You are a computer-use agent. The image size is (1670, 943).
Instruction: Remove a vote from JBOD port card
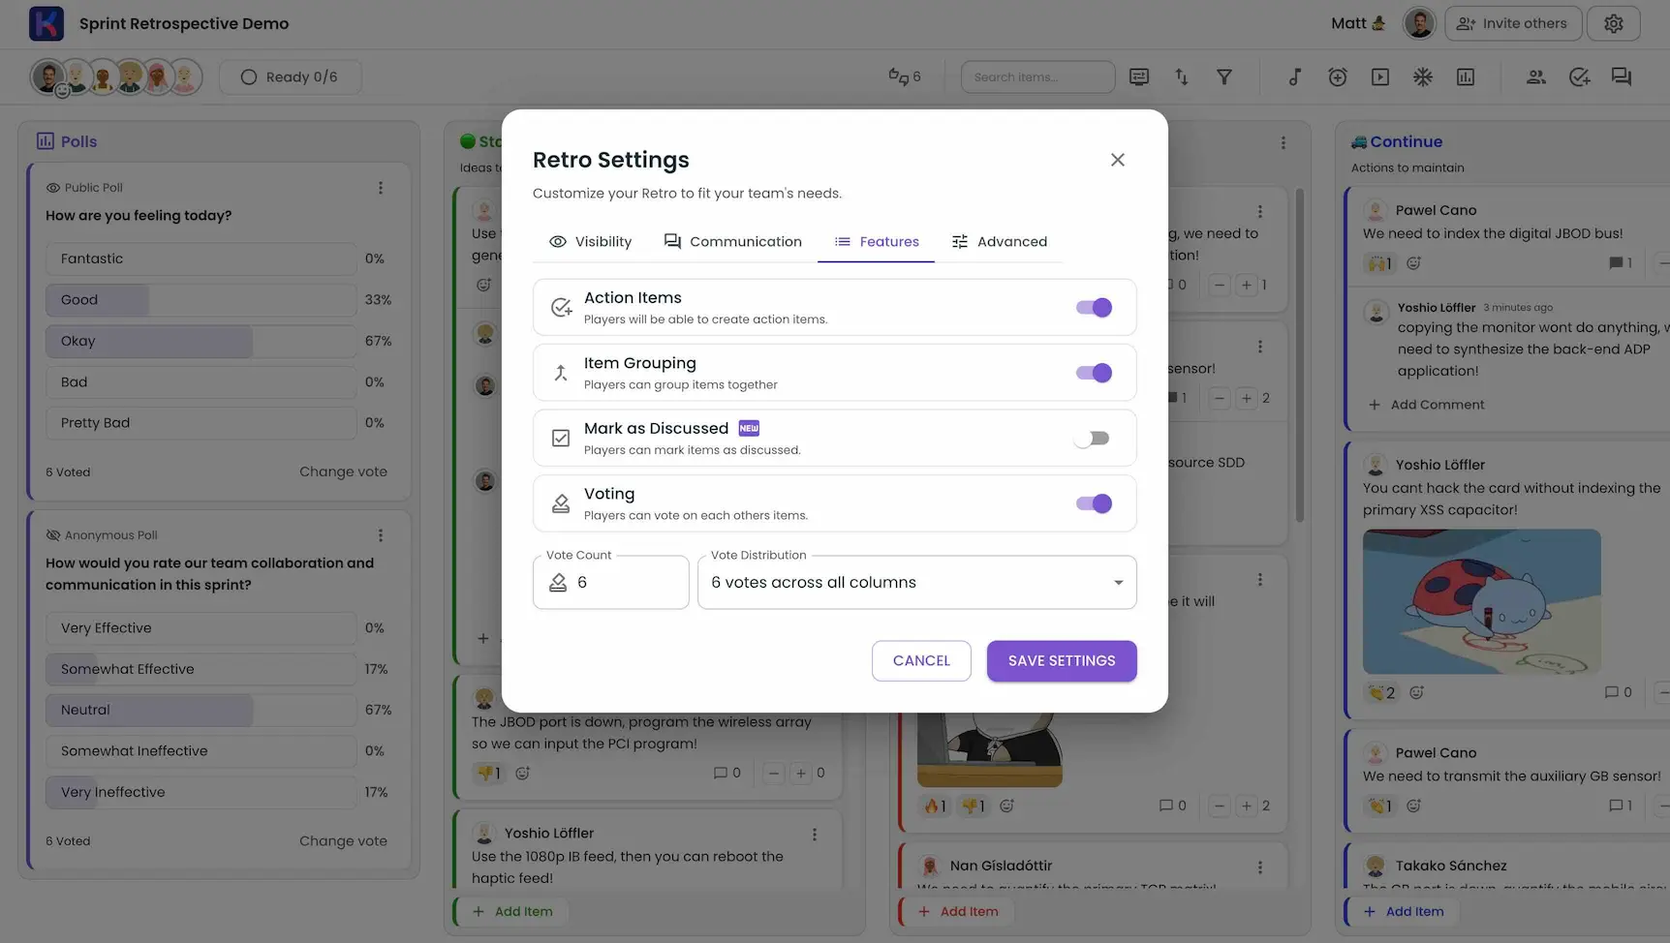click(773, 773)
